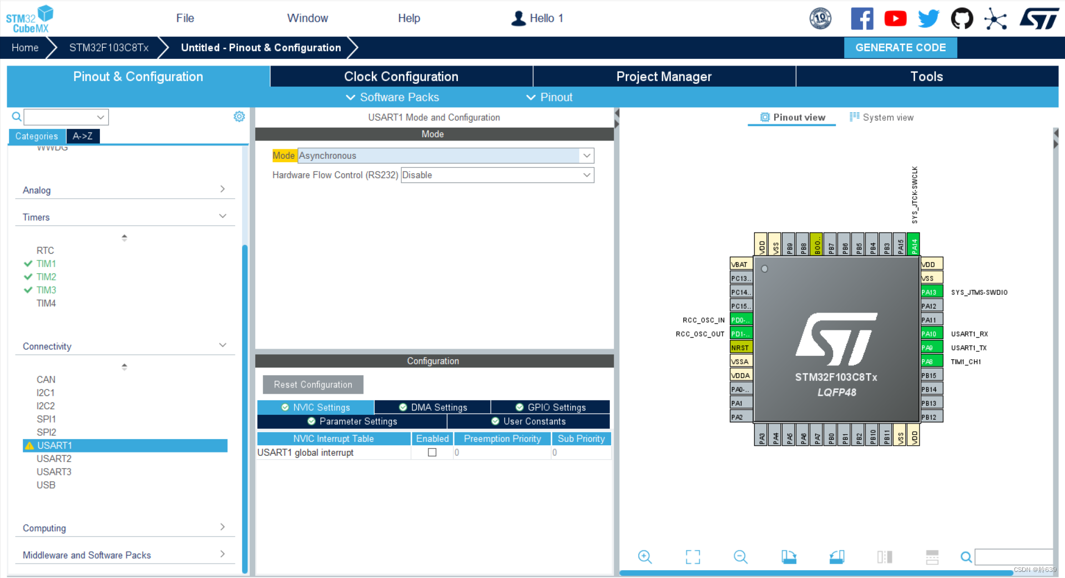Click the ST logo in top bar
The width and height of the screenshot is (1065, 578).
(1039, 18)
